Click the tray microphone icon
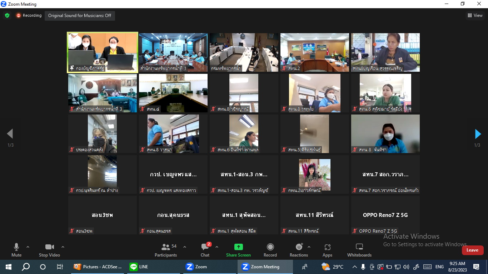This screenshot has height=274, width=488. [x=363, y=267]
